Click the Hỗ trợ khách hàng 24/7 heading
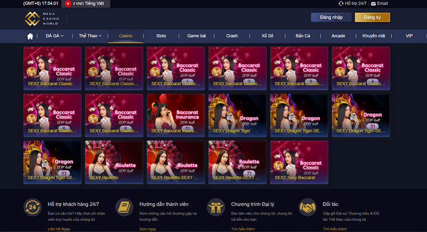427x232 pixels. (73, 204)
